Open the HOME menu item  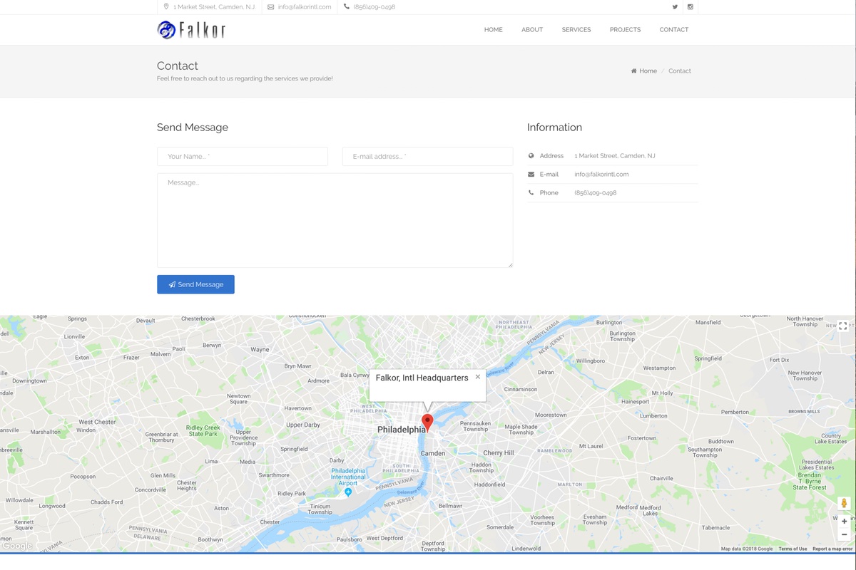(x=493, y=30)
